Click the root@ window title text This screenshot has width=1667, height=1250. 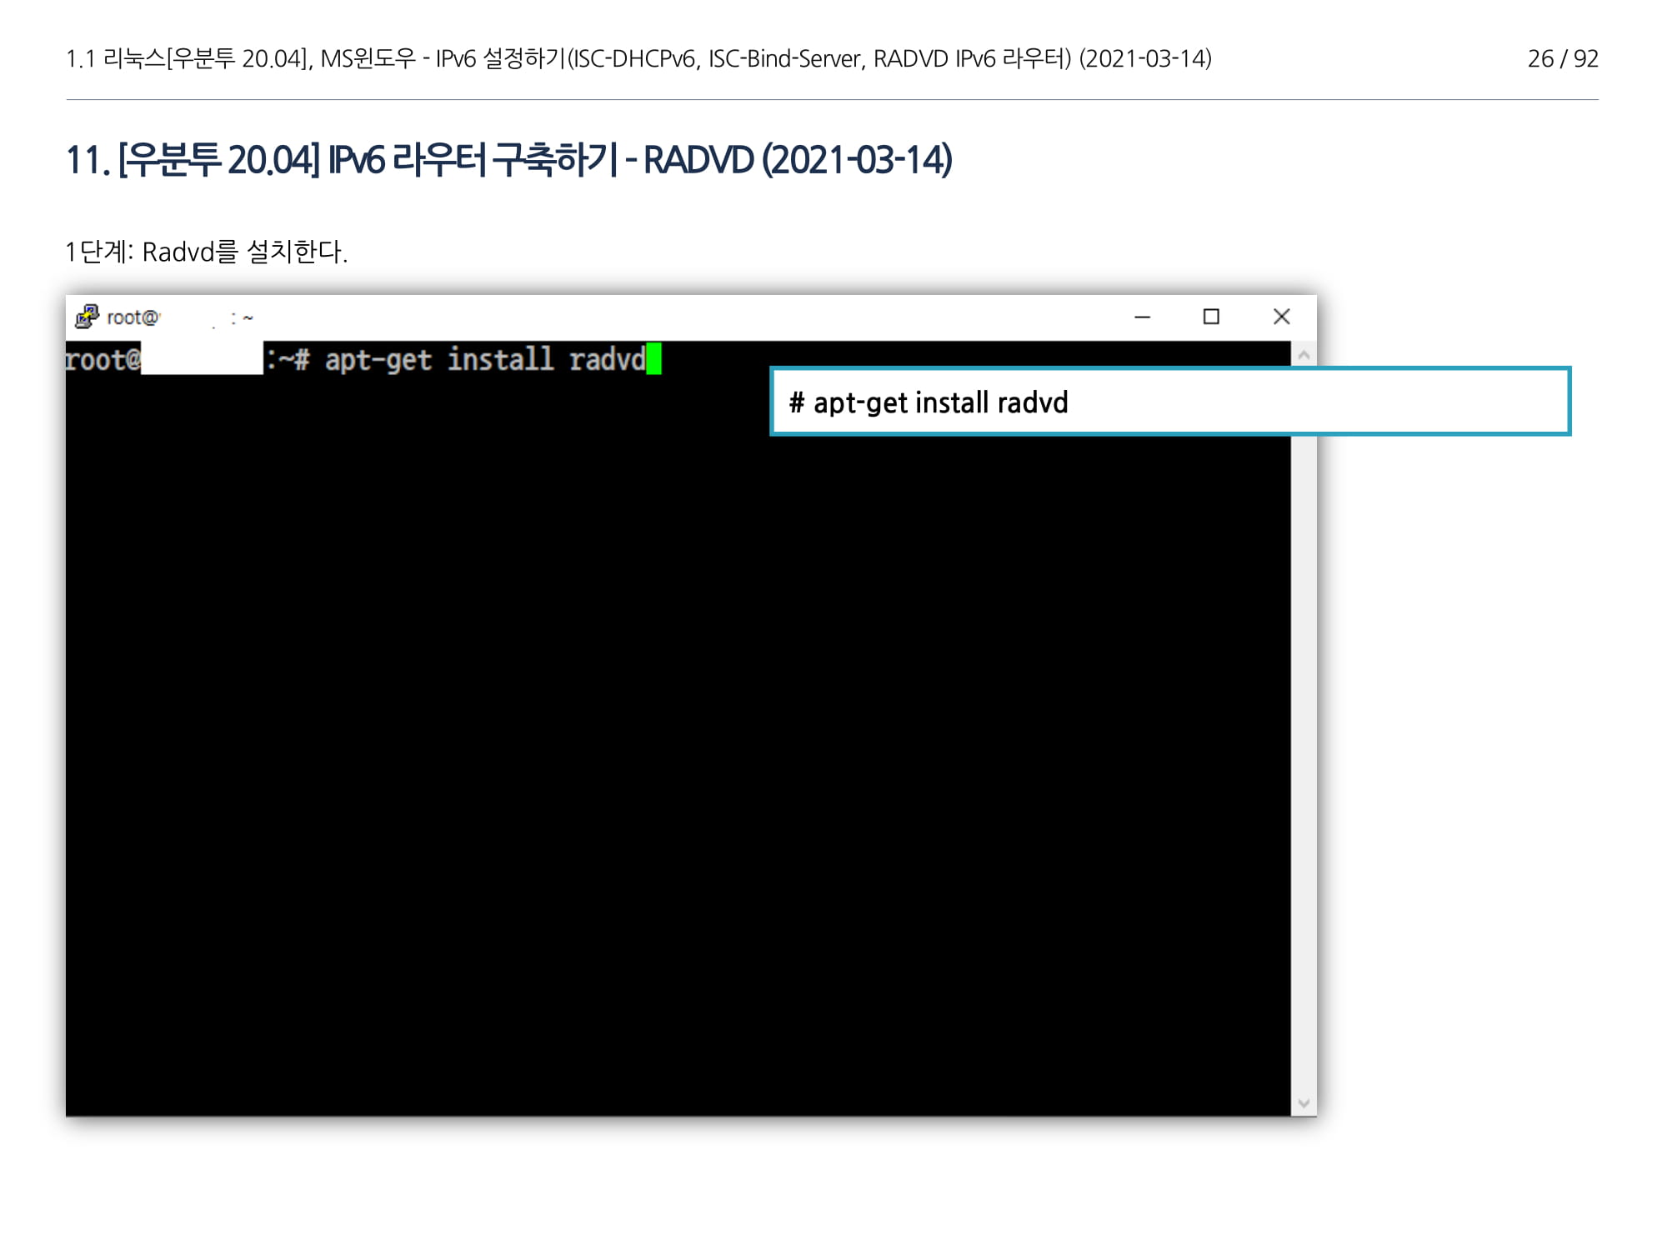[x=133, y=317]
